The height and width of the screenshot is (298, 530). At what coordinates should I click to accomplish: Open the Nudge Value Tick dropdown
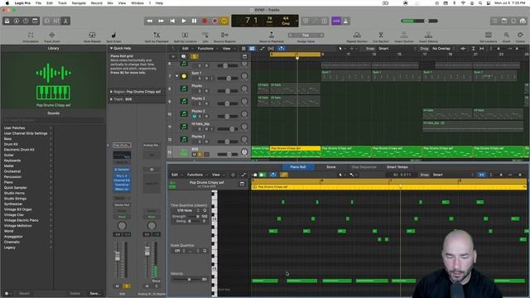306,35
